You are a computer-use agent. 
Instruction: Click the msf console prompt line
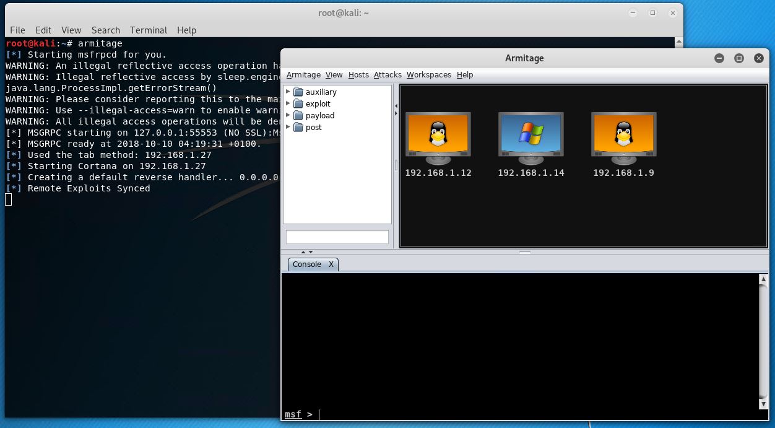520,414
